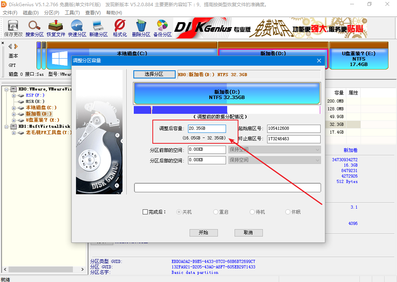This screenshot has height=282, width=397.
Task: Select U盘重装 (E:) partition block in disk map
Action: tap(359, 56)
